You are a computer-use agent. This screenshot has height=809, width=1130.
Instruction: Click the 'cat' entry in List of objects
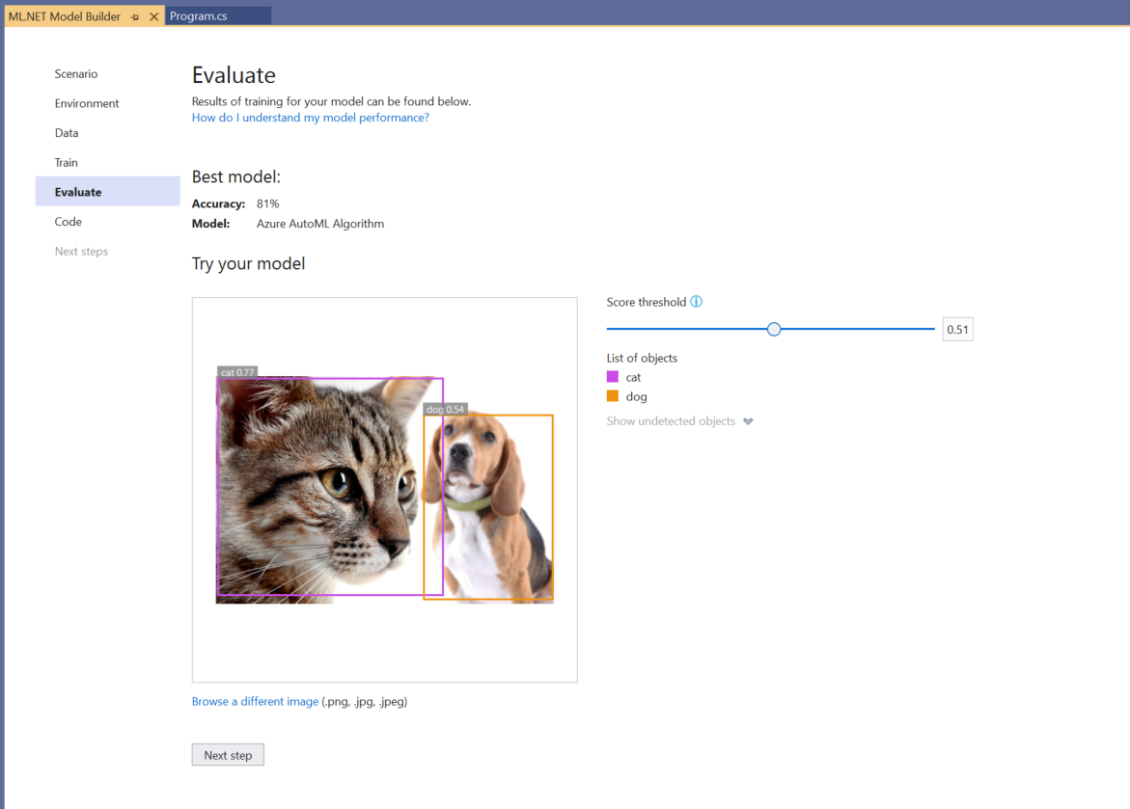click(633, 377)
